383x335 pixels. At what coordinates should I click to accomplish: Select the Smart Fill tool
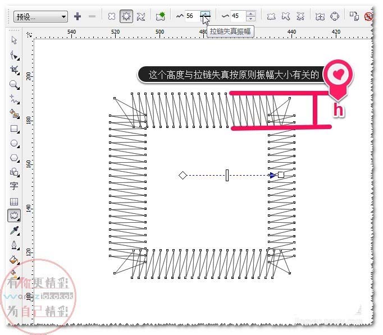14,114
